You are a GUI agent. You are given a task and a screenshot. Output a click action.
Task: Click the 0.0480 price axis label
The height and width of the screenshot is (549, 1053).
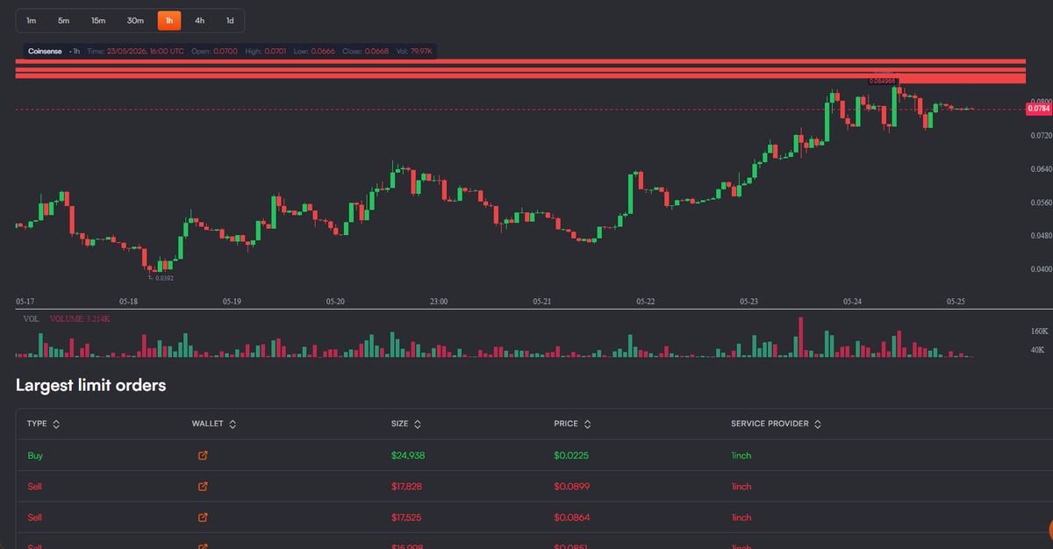(x=1041, y=236)
